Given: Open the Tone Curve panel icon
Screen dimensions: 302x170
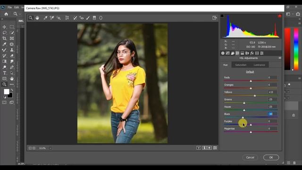Looking at the screenshot, I should coord(227,53).
